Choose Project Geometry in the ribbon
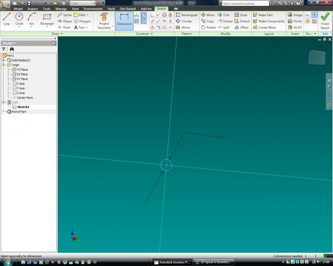 click(x=104, y=20)
